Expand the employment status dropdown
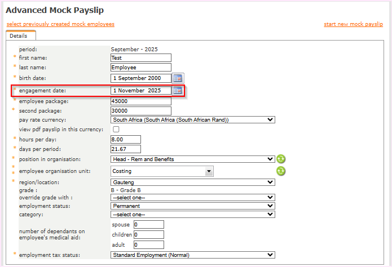392x267 pixels. (193, 206)
